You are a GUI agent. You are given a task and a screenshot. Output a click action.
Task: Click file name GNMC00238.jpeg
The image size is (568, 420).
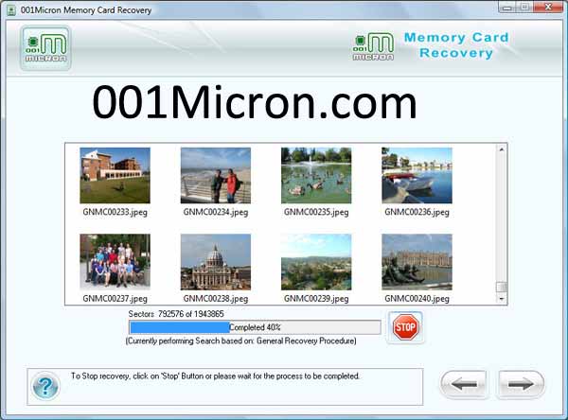(216, 299)
